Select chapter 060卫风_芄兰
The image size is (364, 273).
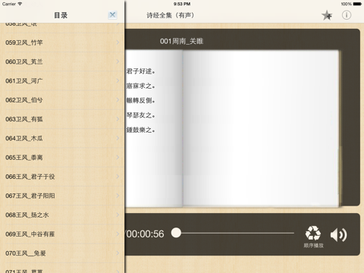pyautogui.click(x=62, y=61)
